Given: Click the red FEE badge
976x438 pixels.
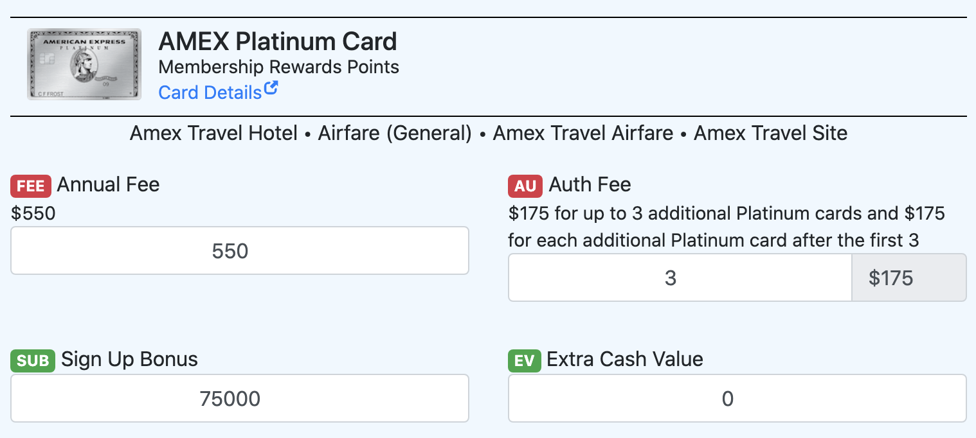Looking at the screenshot, I should (x=31, y=186).
